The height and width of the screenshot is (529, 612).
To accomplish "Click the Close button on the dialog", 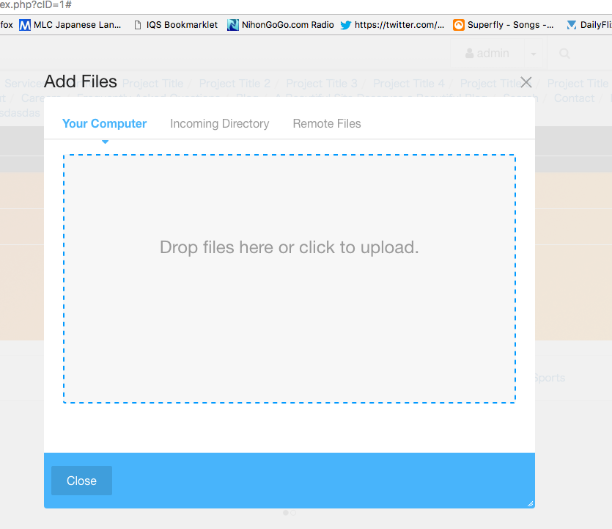I will [x=81, y=481].
